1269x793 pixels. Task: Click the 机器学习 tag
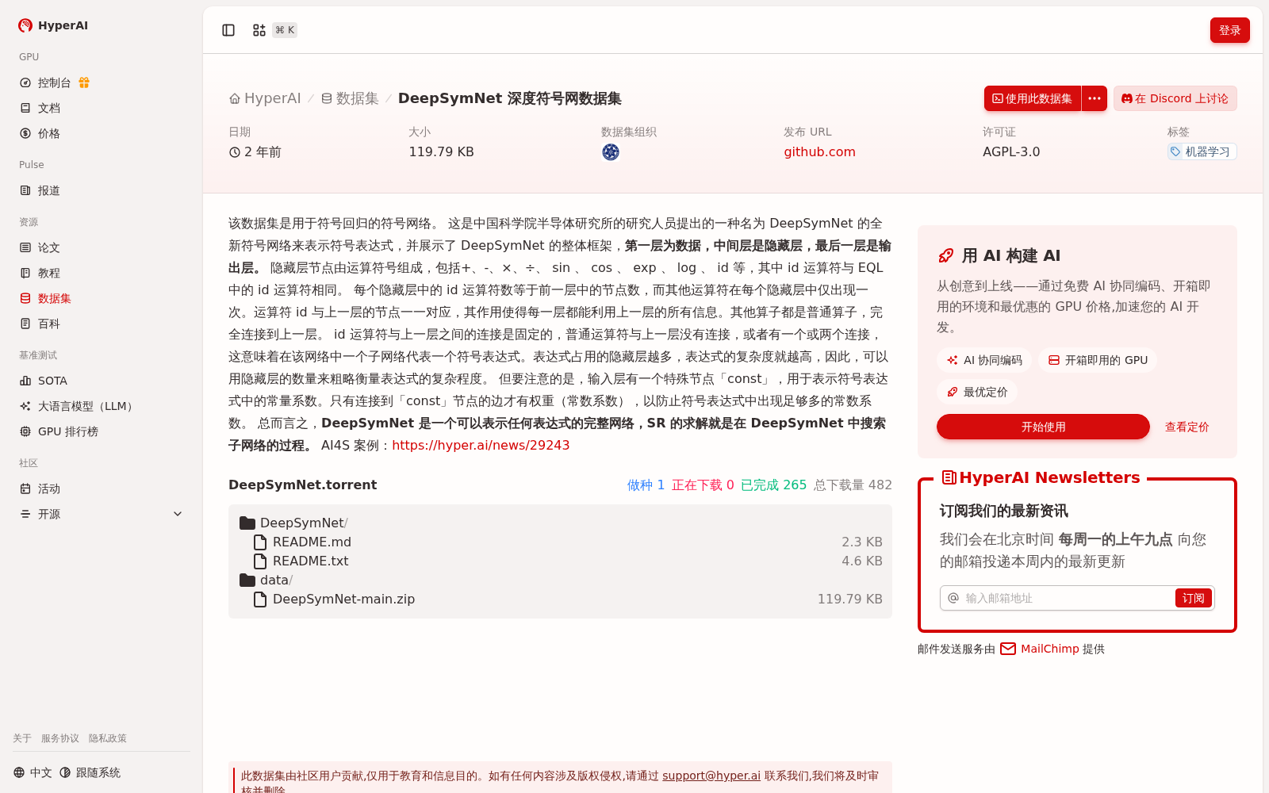[1202, 151]
